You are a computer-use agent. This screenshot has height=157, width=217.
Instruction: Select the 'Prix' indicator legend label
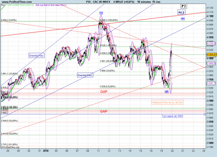(3, 5)
